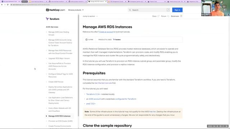Open the Browse products dropdown

click(x=76, y=10)
